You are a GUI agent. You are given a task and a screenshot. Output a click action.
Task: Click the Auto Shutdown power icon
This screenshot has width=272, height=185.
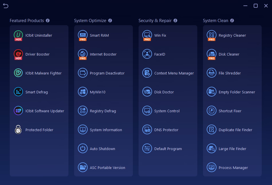tap(82, 149)
